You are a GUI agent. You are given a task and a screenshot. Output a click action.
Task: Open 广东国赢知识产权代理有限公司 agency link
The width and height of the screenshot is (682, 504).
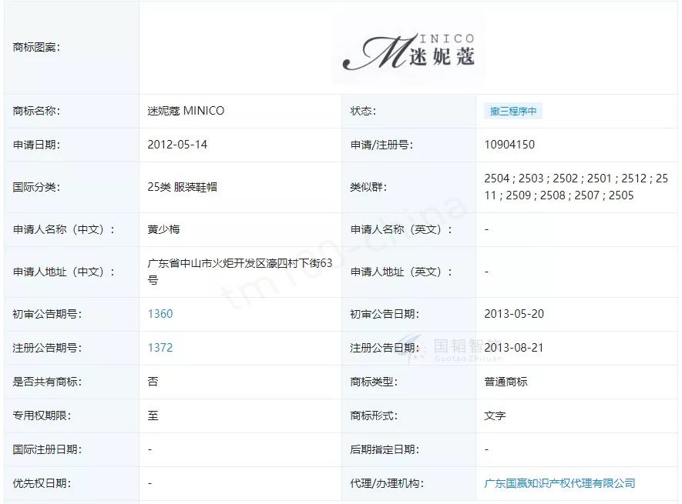point(559,483)
